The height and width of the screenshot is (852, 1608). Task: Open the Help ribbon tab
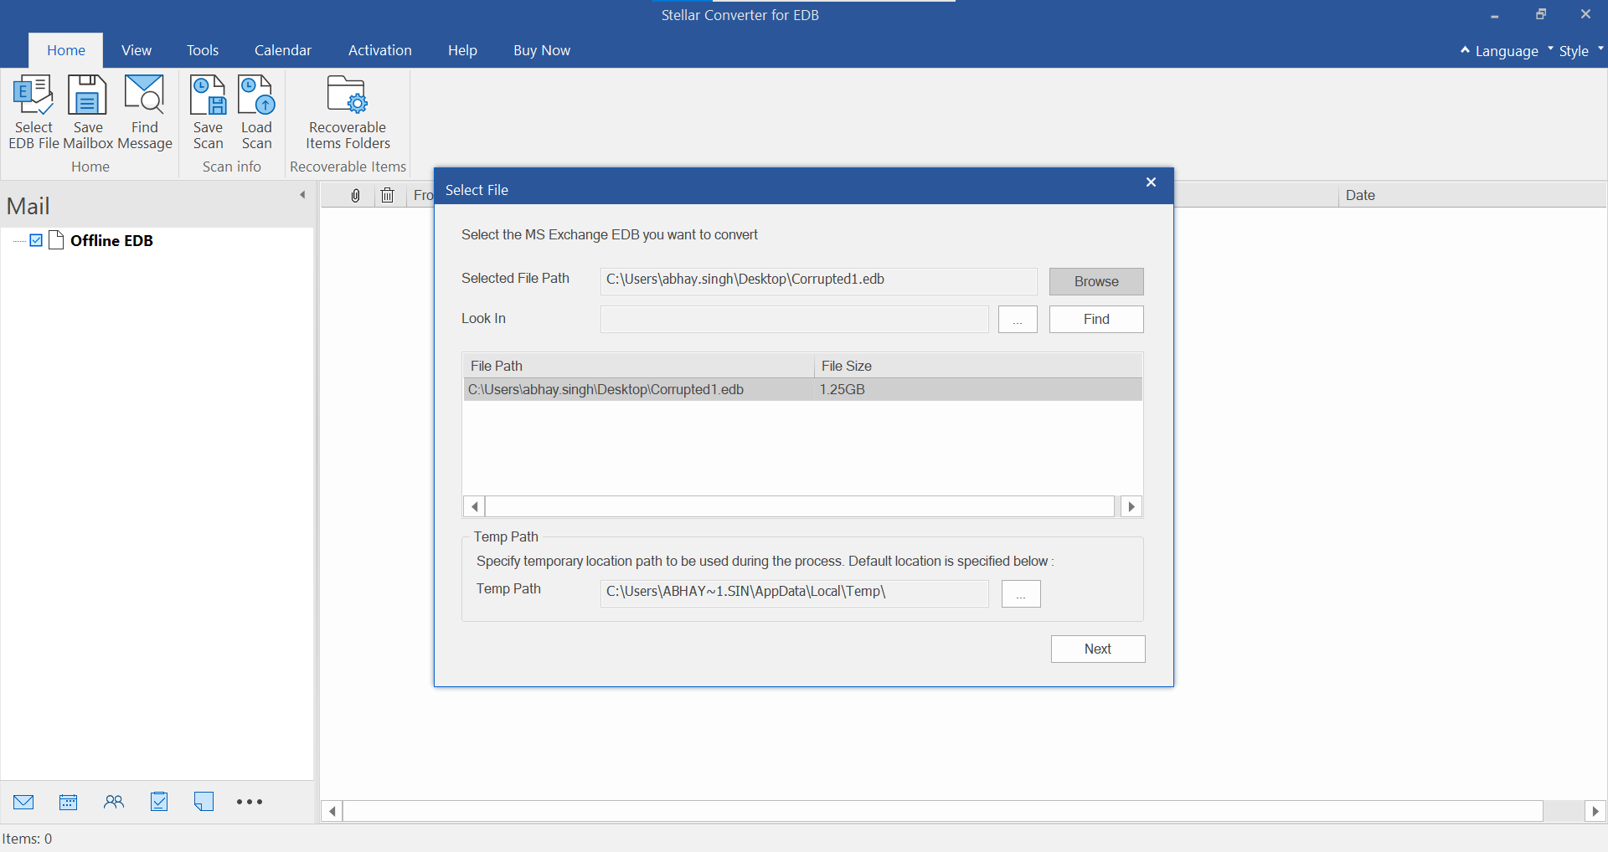pyautogui.click(x=462, y=50)
